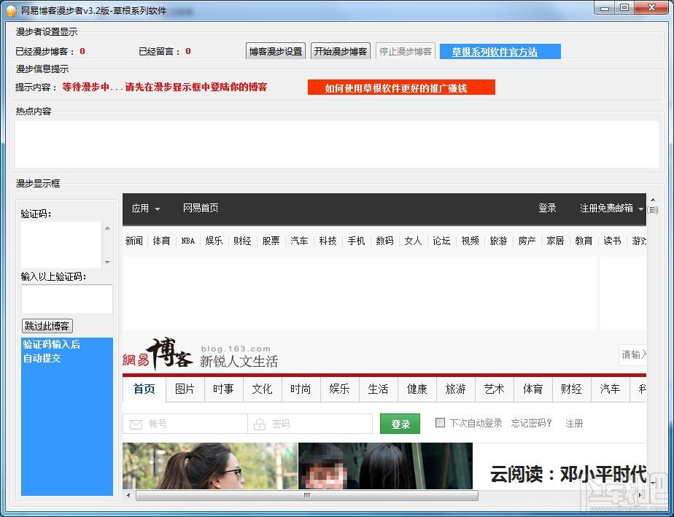Open 注册 link beside 忘记密码
Viewport: 674px width, 517px height.
(x=574, y=423)
